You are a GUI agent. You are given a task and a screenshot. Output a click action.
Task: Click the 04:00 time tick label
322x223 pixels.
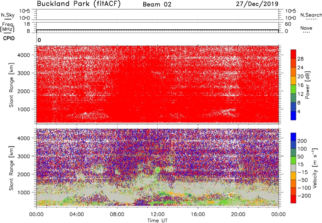76,215
